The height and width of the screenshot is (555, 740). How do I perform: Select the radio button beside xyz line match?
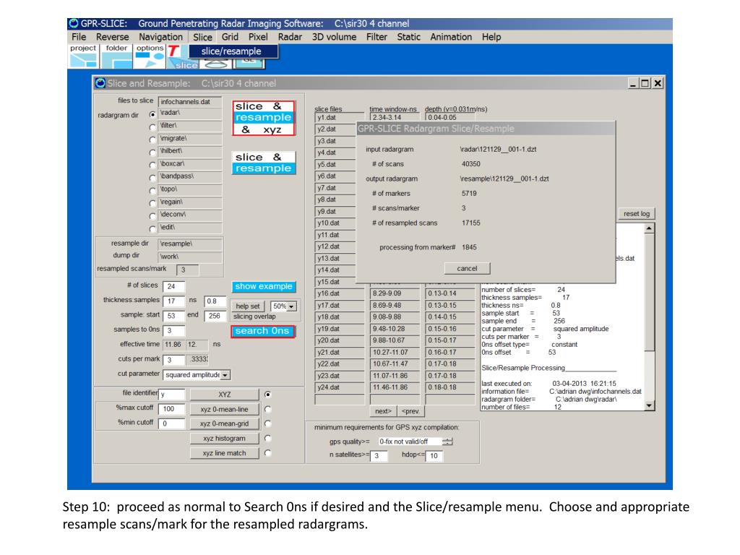coord(268,452)
